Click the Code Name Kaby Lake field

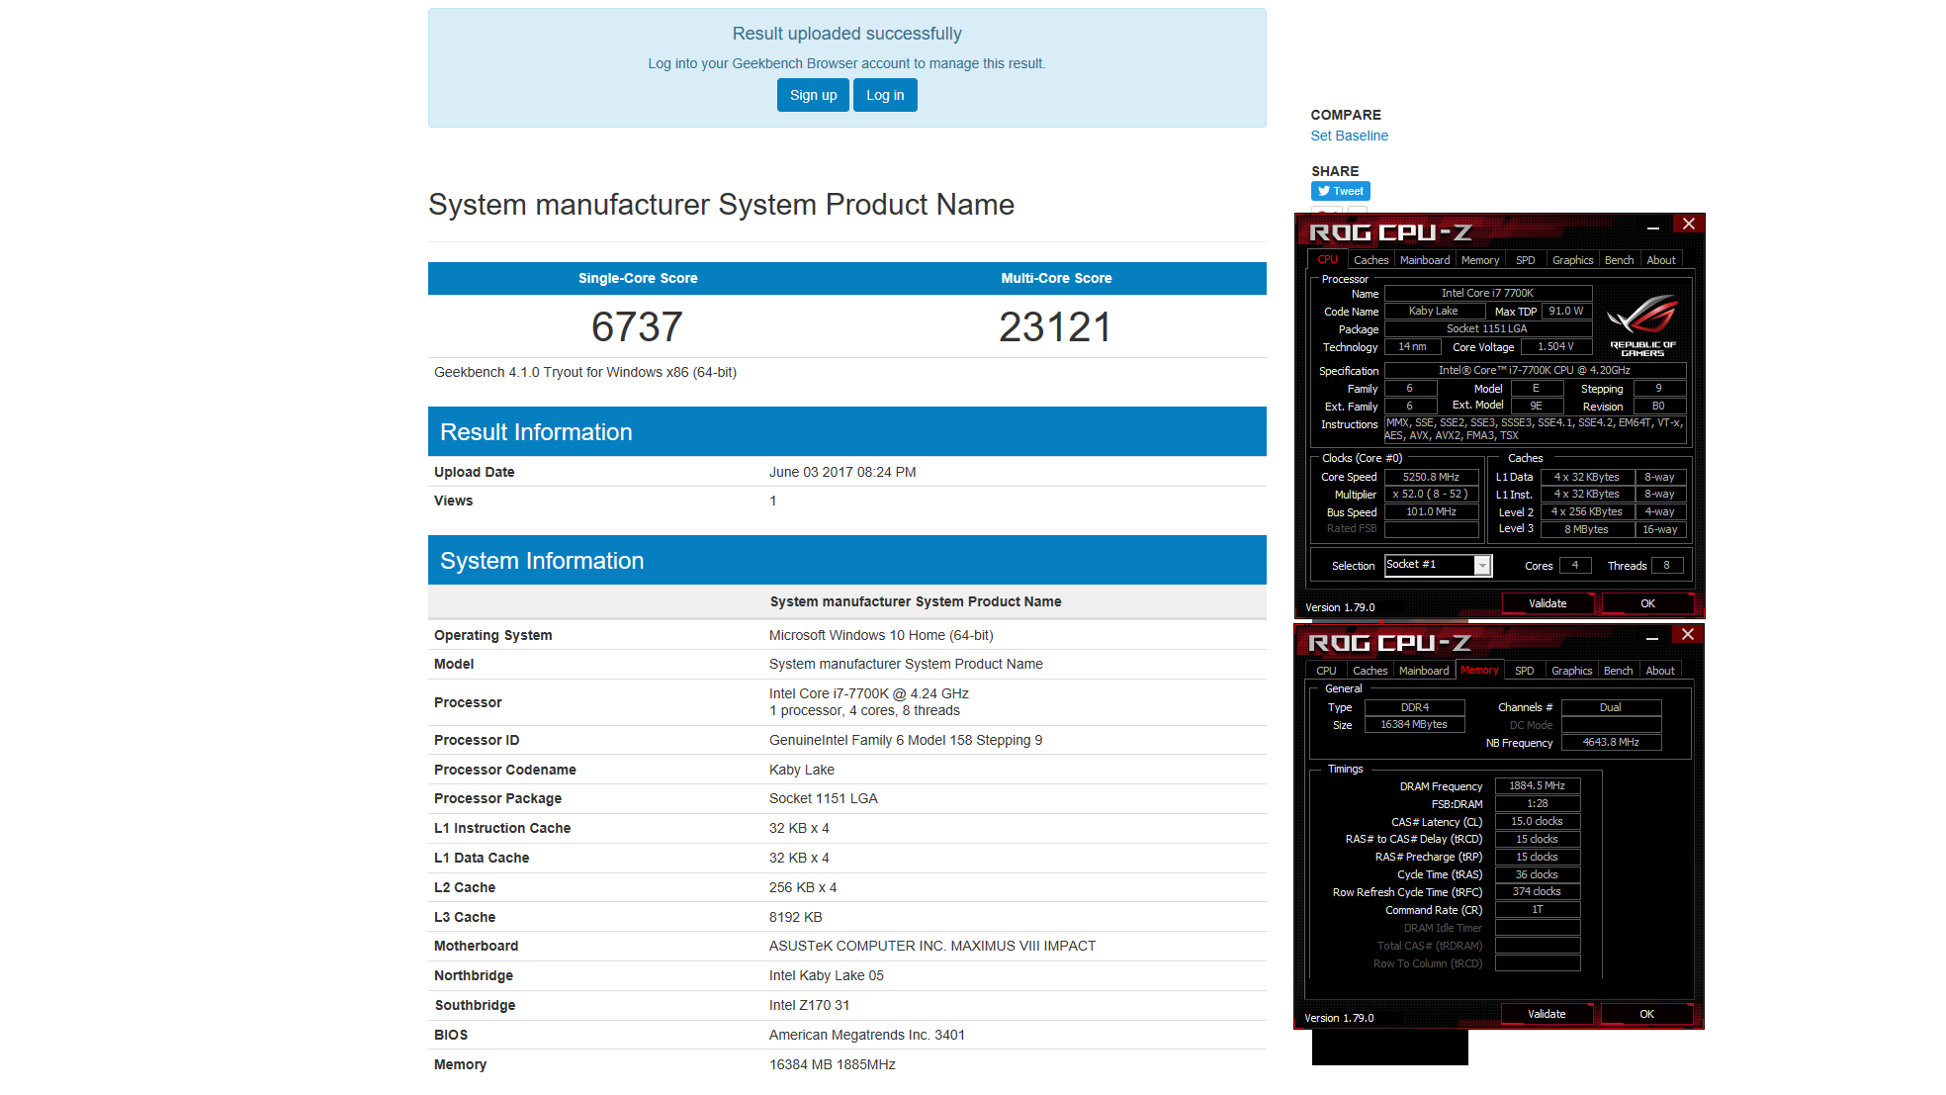(1433, 311)
